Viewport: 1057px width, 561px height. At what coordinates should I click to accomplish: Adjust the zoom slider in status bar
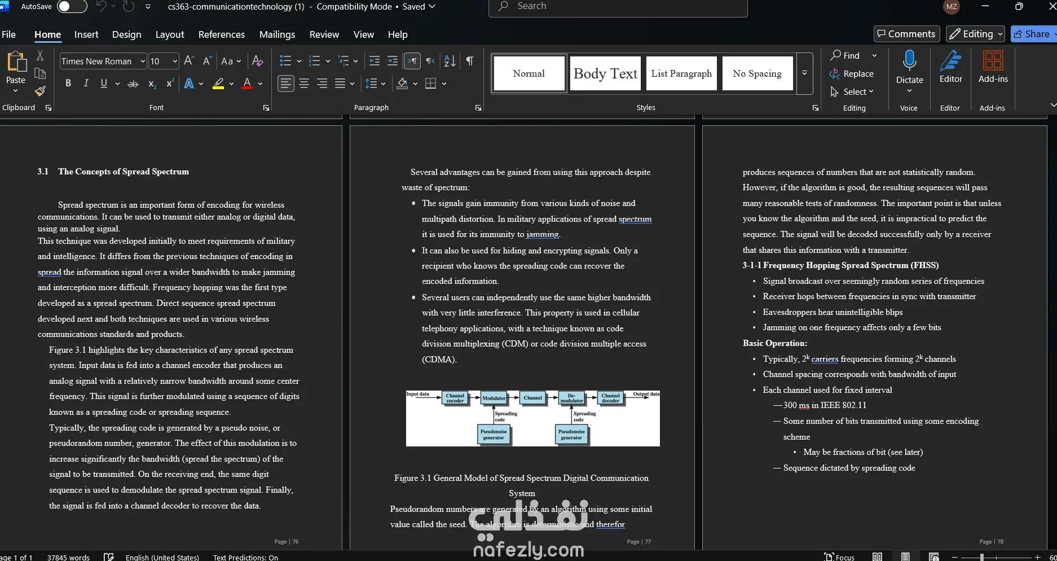click(982, 557)
